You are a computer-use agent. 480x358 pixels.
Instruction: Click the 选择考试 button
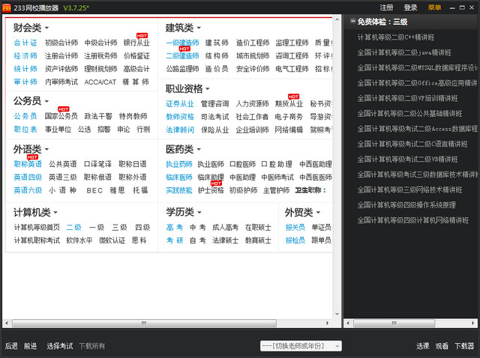tap(59, 346)
